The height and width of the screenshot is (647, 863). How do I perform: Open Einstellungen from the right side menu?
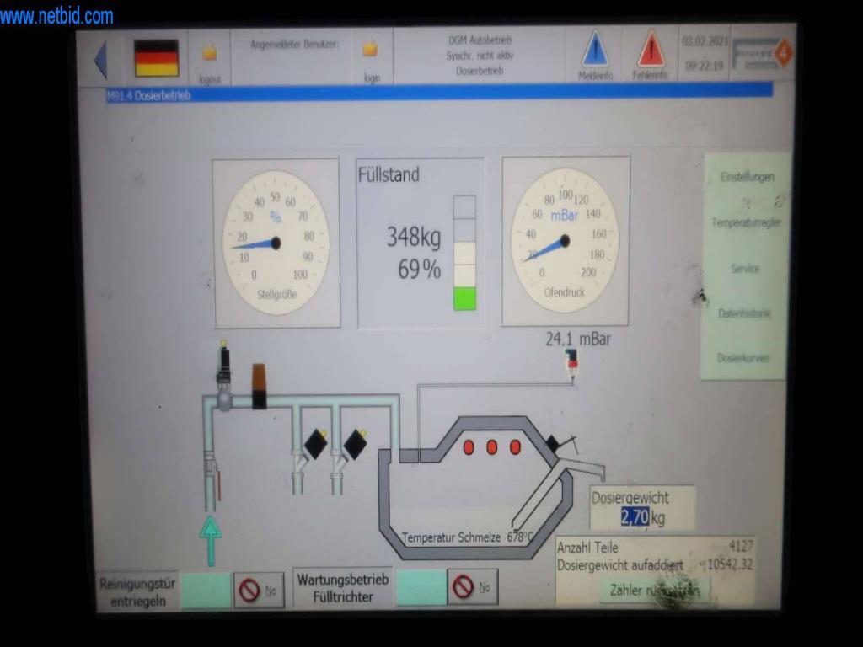click(746, 178)
